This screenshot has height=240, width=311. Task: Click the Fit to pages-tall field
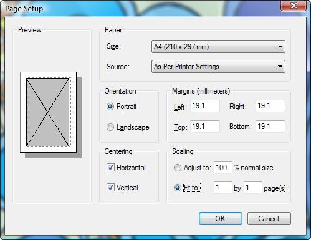253,188
